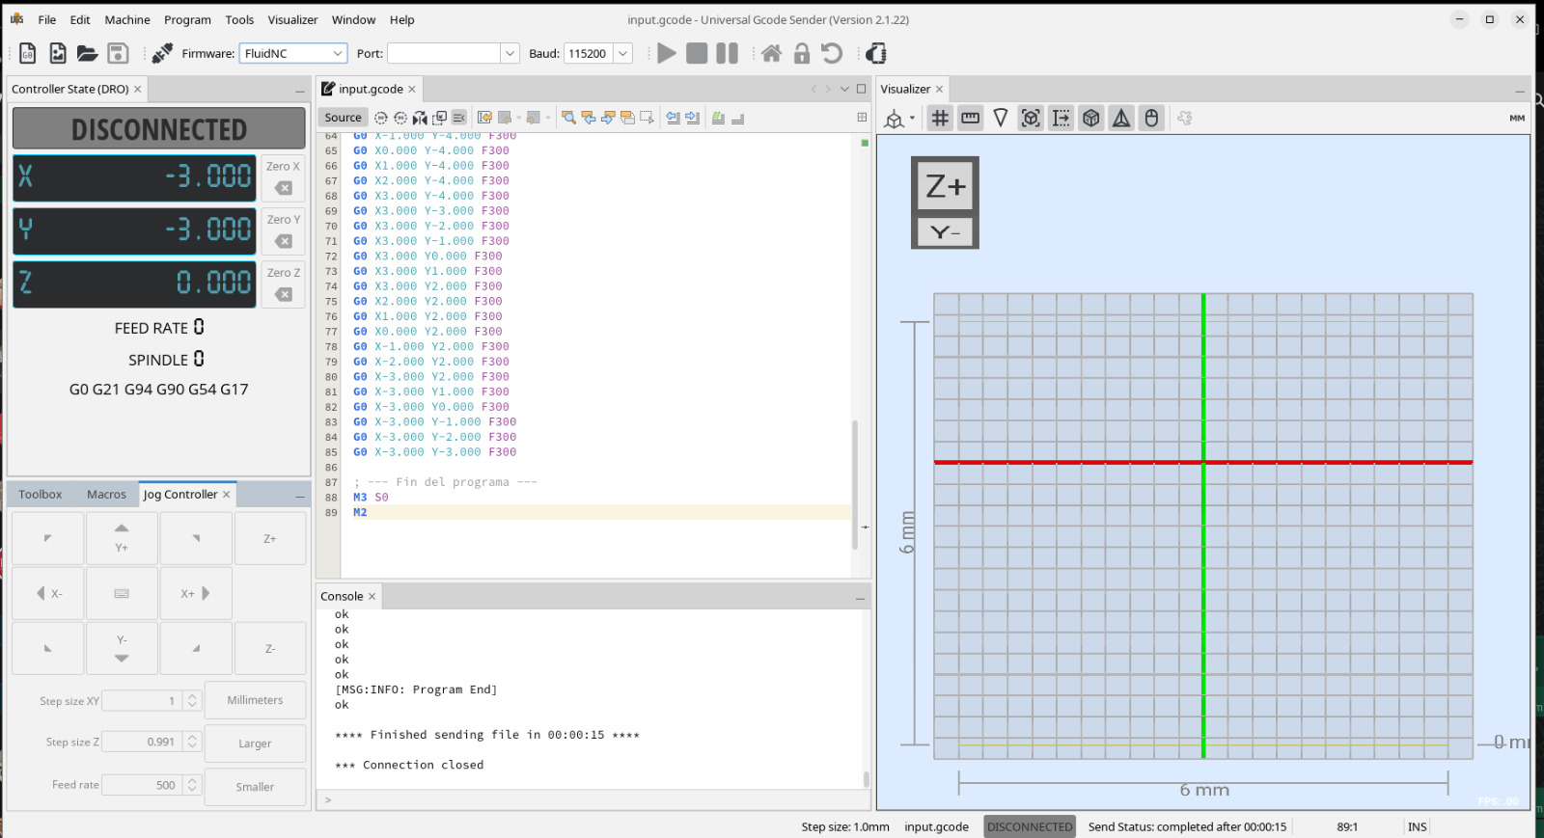Toggle mouse control in Visualizer toolbar
The width and height of the screenshot is (1544, 838).
coord(1151,118)
